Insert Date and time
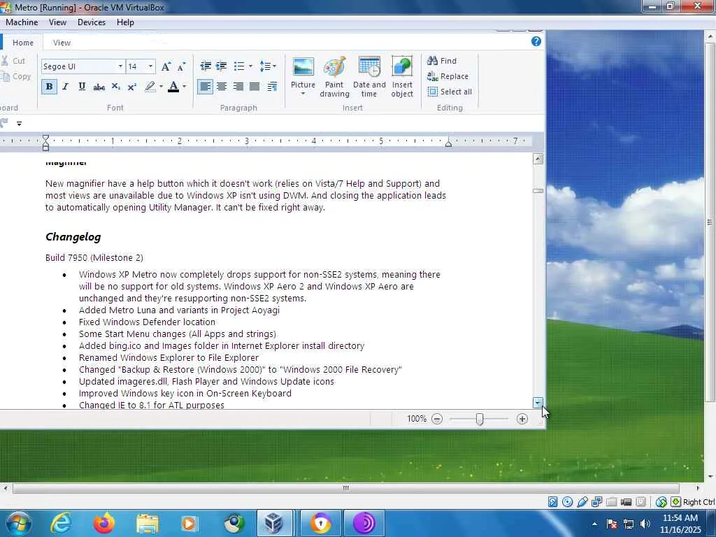This screenshot has width=716, height=537. [369, 77]
